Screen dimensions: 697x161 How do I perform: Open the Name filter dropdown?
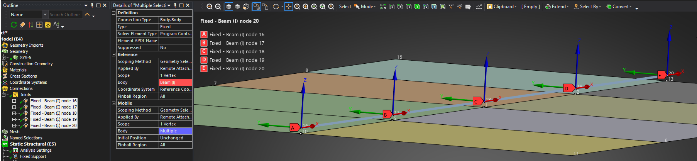pos(45,15)
